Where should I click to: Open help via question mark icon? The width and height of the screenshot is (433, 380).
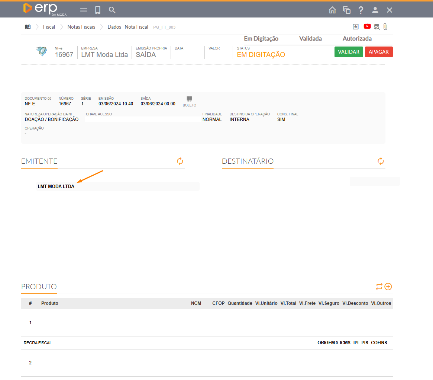tap(361, 10)
